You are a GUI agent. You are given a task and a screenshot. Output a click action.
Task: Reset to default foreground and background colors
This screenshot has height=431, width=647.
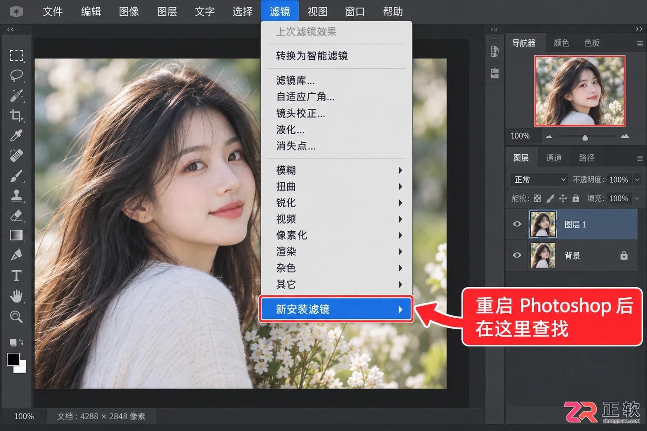(13, 343)
